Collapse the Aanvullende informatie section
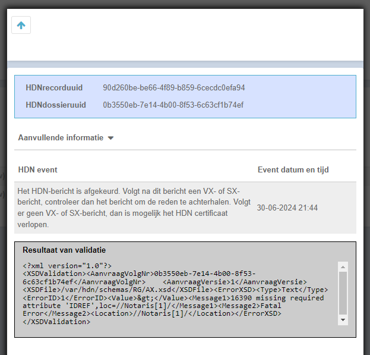 (x=66, y=138)
